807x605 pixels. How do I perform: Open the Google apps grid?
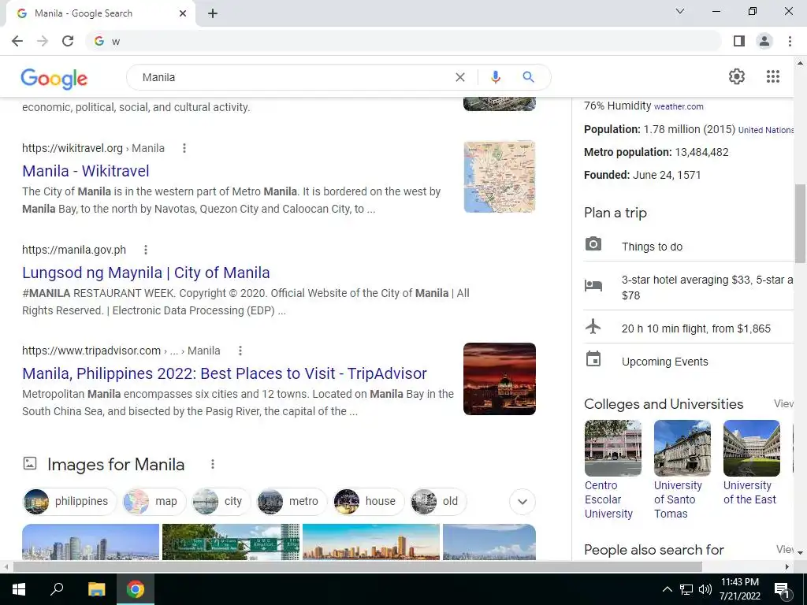coord(772,76)
